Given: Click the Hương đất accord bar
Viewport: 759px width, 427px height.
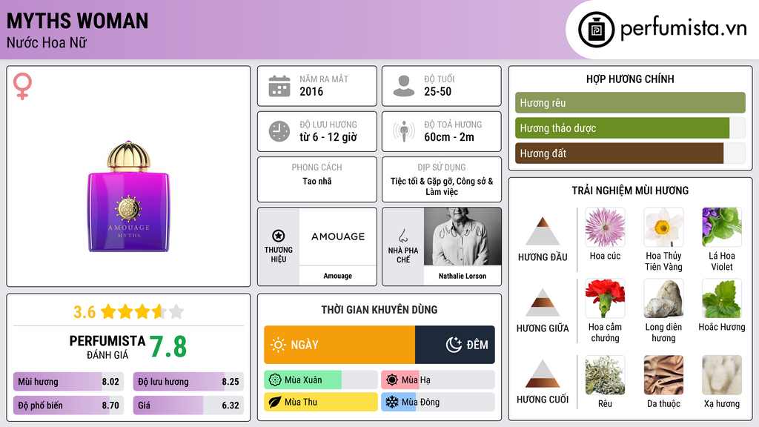Looking at the screenshot, I should [630, 153].
